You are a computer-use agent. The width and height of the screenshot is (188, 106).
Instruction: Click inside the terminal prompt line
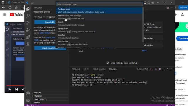[91, 85]
